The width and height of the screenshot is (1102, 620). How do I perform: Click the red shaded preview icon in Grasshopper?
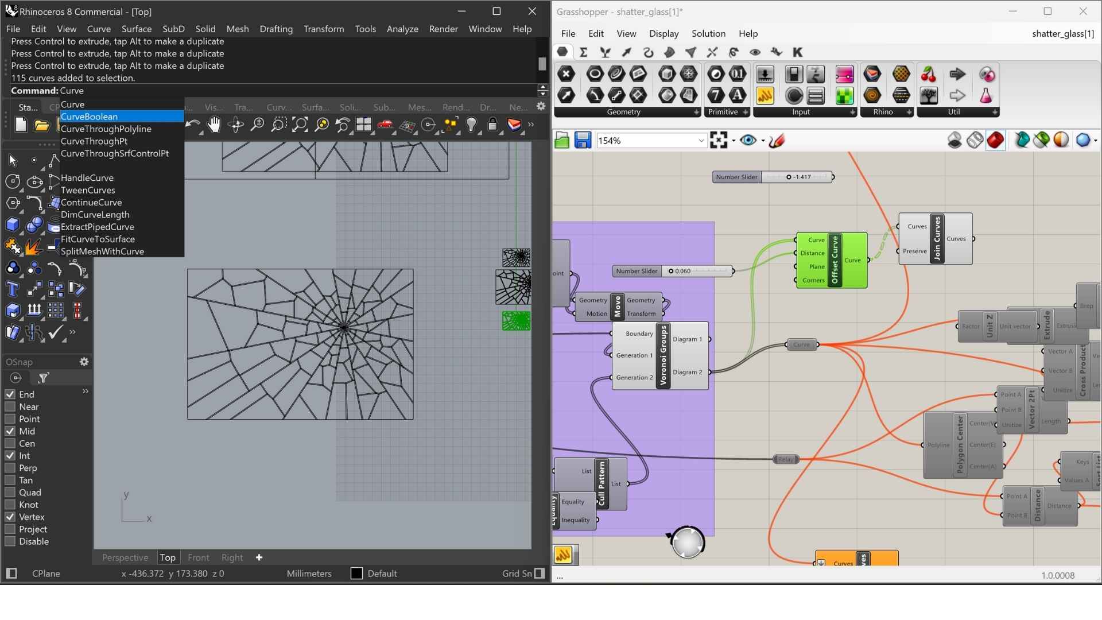coord(996,140)
